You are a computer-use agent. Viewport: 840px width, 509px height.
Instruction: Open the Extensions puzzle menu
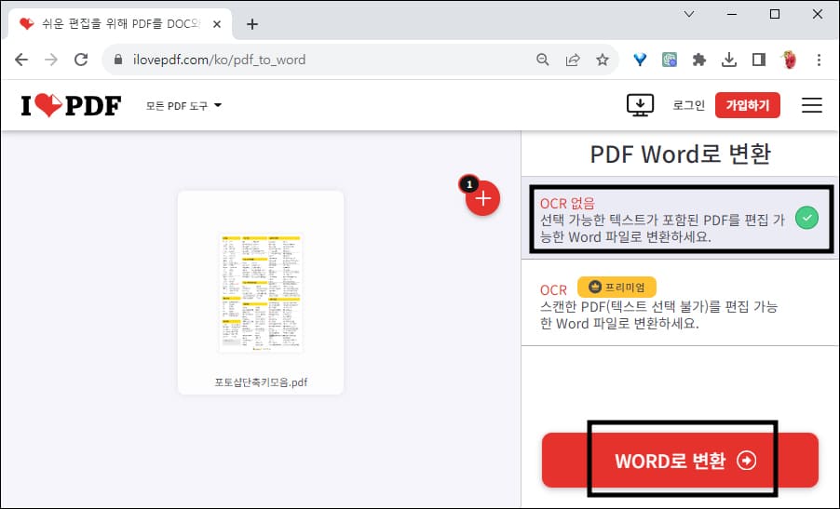699,60
